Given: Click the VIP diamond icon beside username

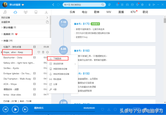Looking at the screenshot, I should pos(23,5).
